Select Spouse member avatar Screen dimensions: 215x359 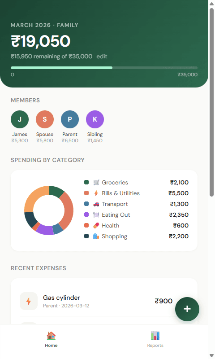[x=45, y=119]
